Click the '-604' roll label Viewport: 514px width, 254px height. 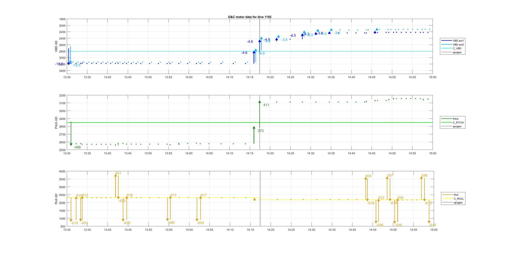point(200,223)
